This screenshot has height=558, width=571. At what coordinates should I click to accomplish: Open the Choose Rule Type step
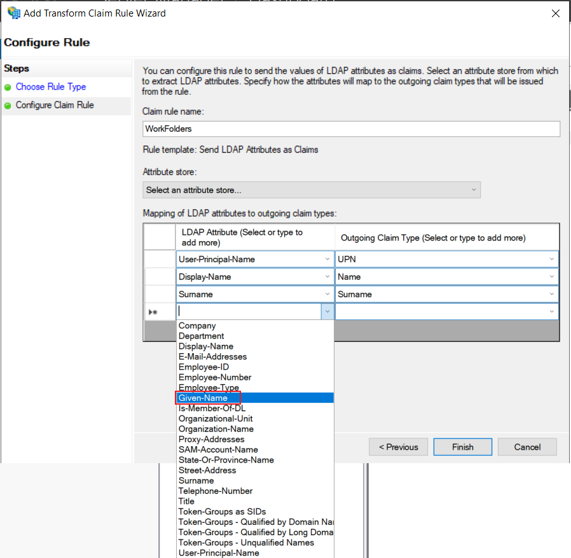click(x=51, y=87)
